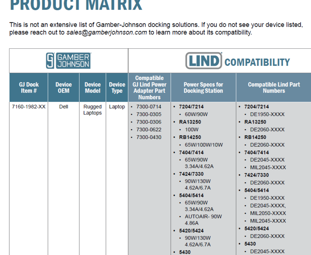Click the 'Device Type' column header

pyautogui.click(x=117, y=88)
